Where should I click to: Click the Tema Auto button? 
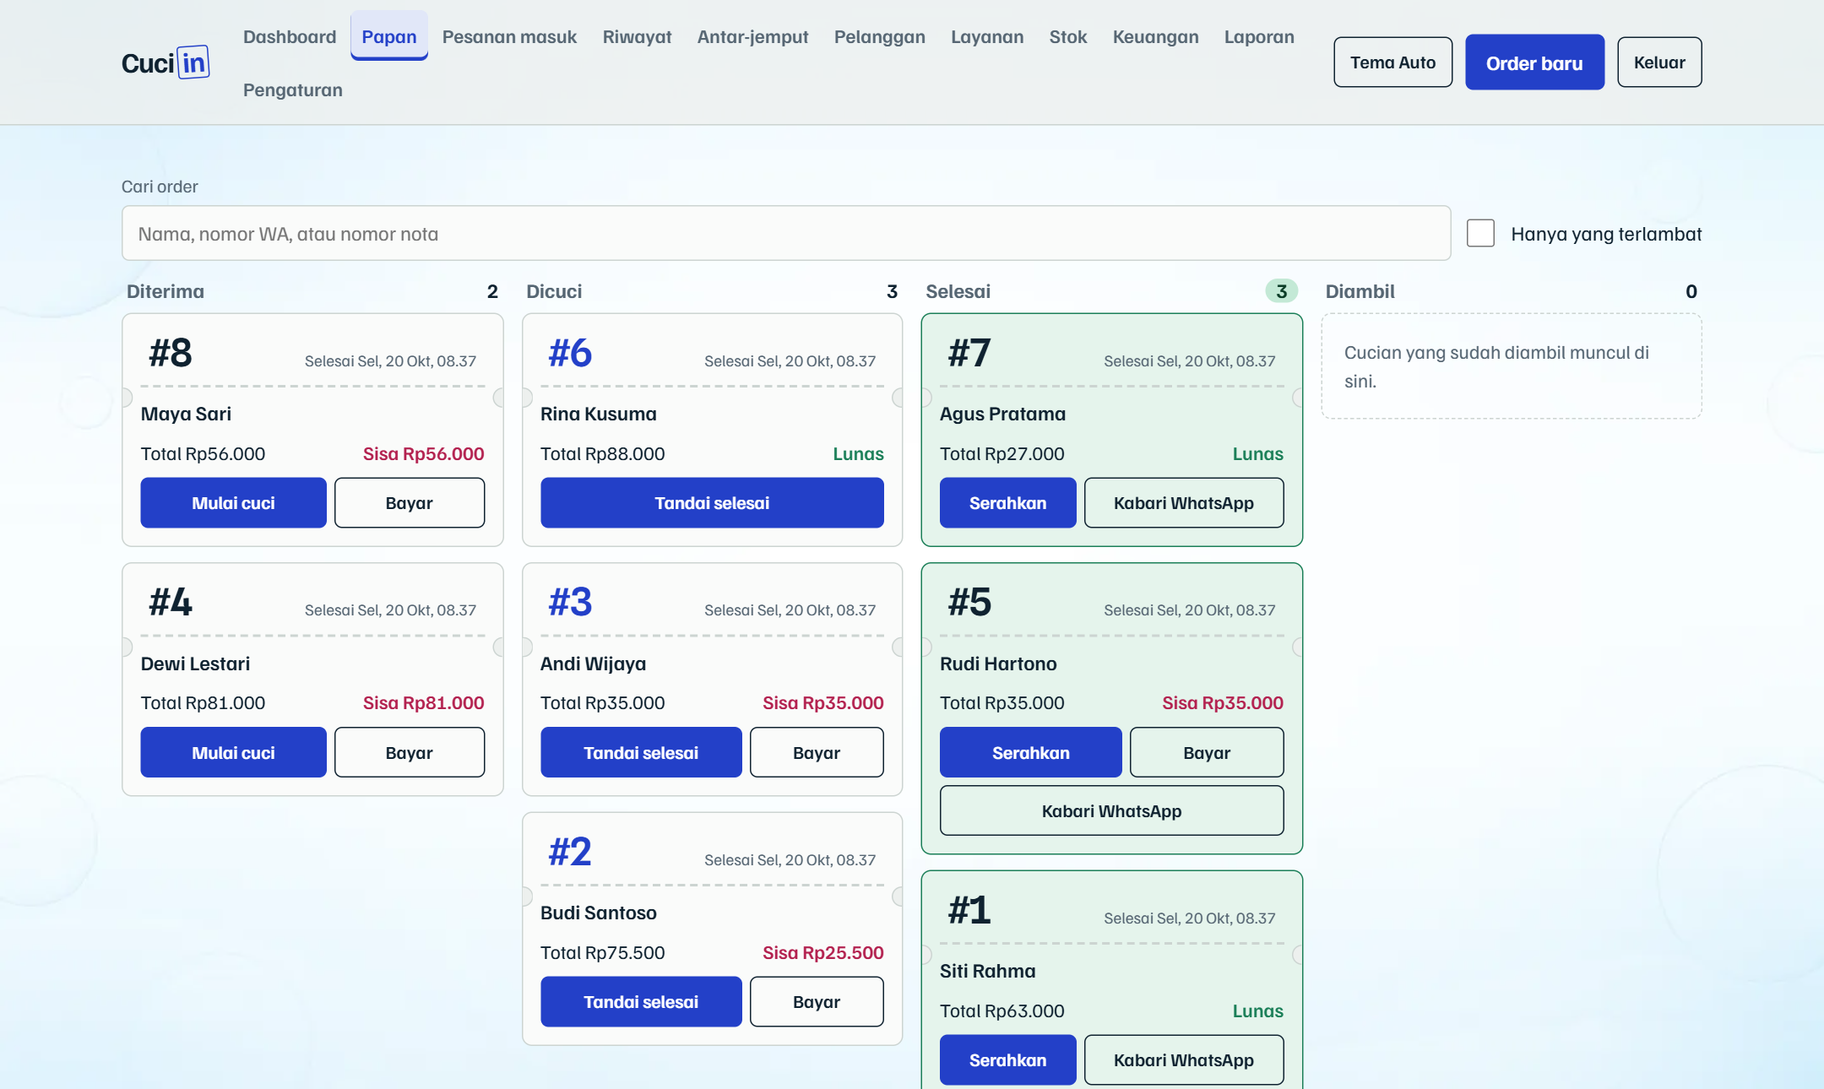[x=1392, y=62]
